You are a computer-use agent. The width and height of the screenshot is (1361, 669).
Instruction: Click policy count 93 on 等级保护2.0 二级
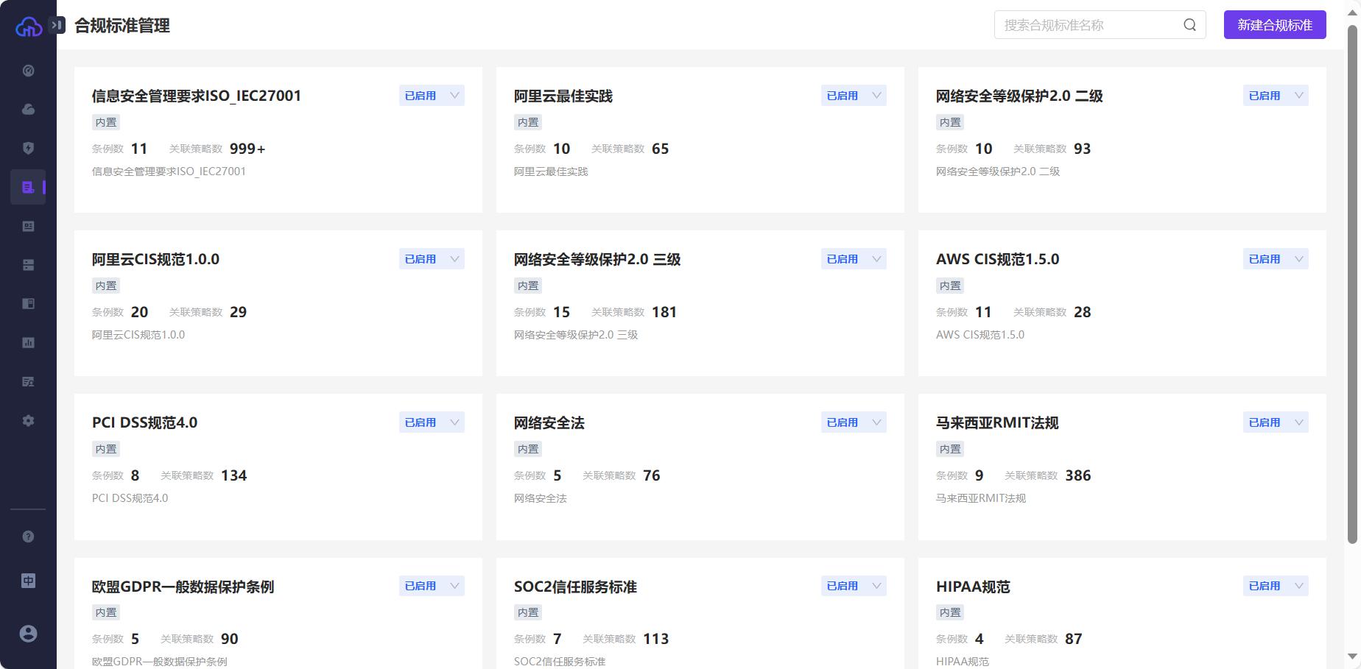click(x=1082, y=149)
